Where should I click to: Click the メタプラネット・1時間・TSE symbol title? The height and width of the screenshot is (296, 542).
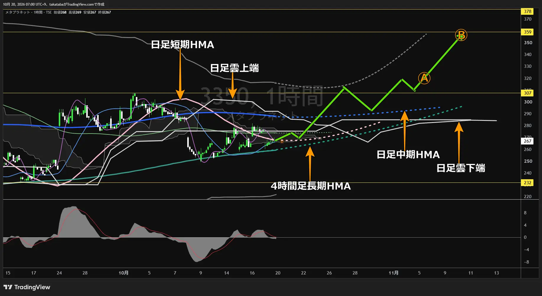tap(28, 12)
